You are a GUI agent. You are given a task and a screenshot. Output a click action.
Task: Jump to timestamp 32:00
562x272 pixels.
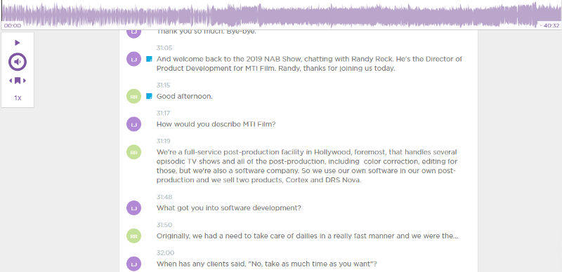coord(165,253)
